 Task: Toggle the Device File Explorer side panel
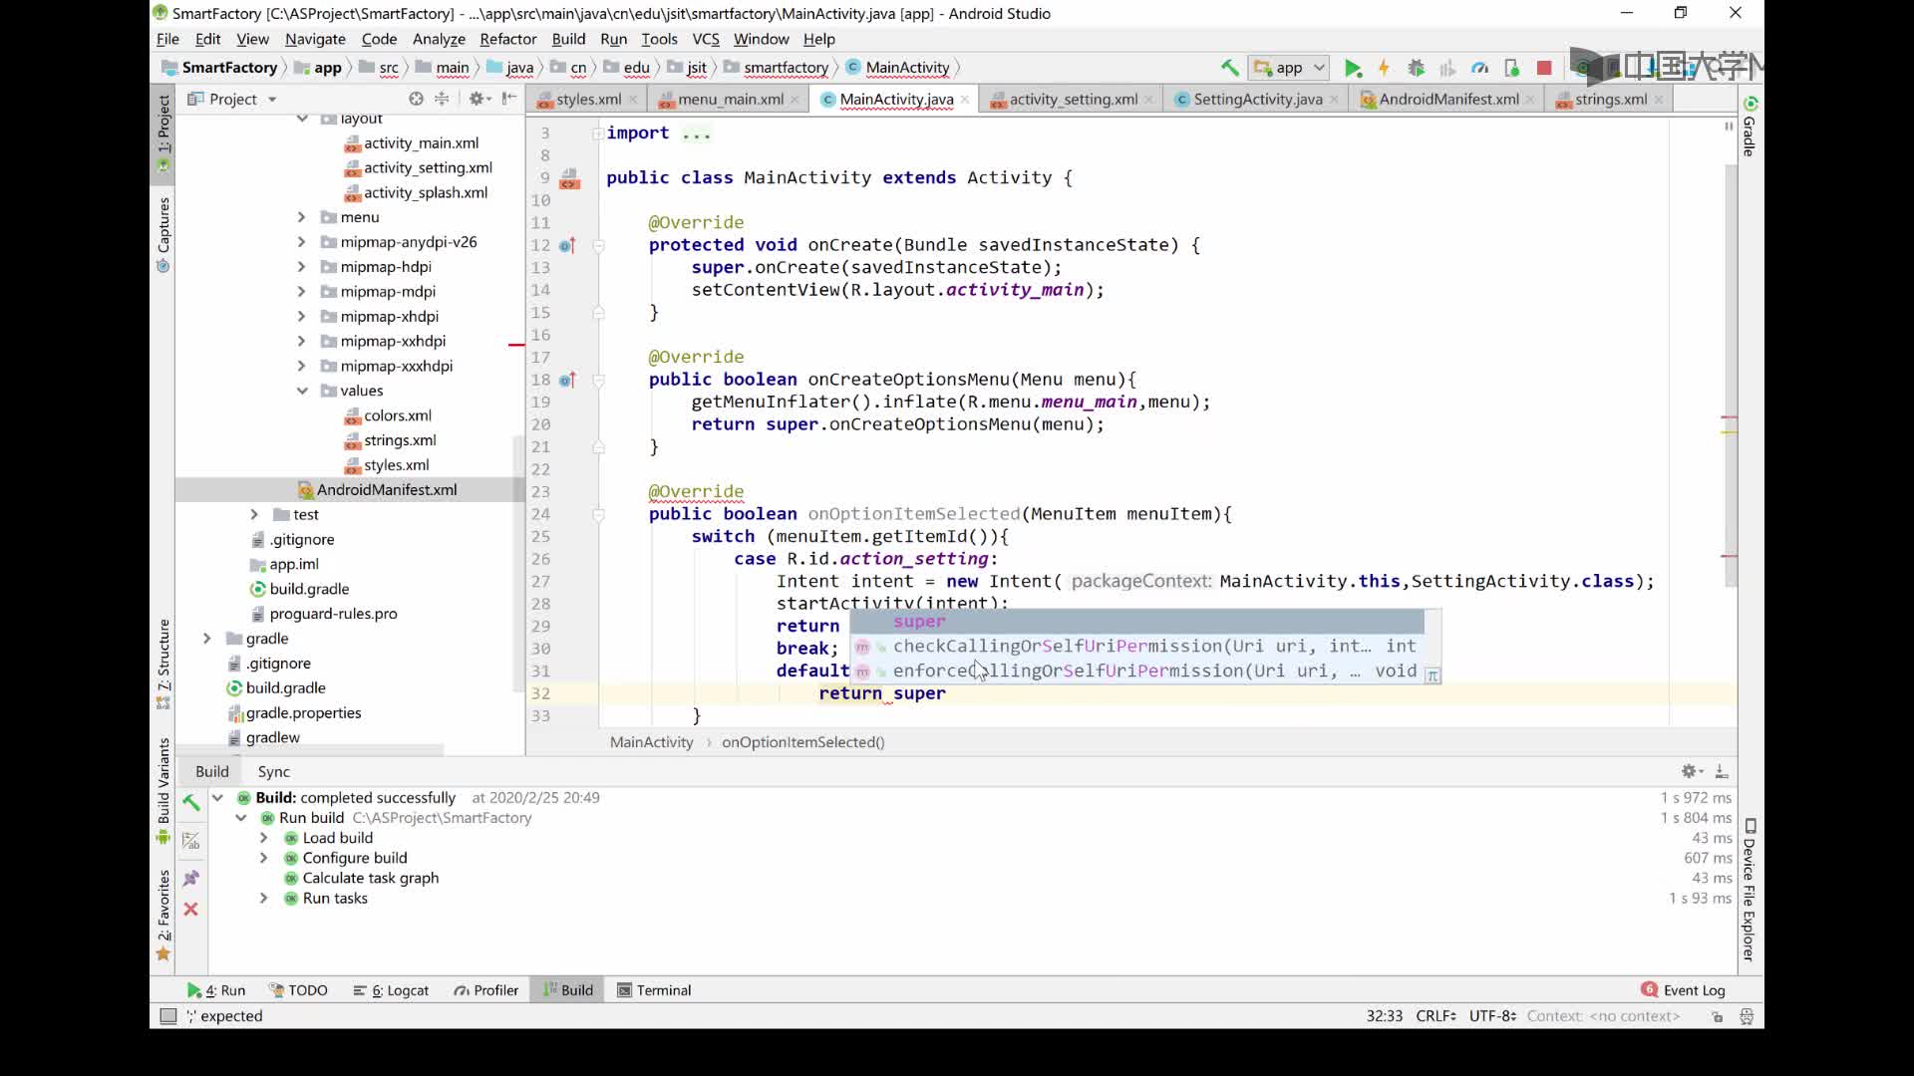(1750, 890)
